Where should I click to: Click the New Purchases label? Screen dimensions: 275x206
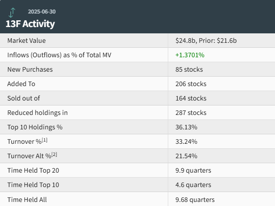[x=30, y=69]
